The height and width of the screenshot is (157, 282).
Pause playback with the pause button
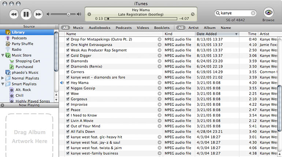pyautogui.click(x=26, y=14)
